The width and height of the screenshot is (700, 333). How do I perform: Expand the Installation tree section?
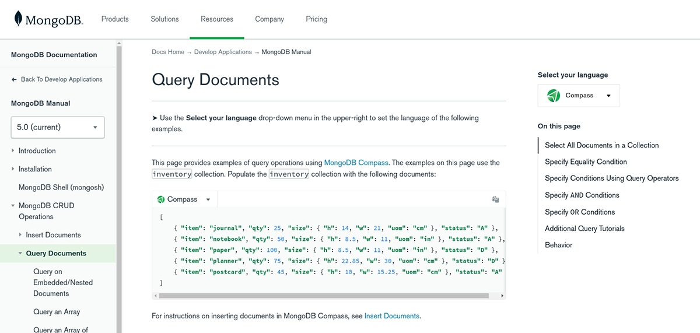13,169
